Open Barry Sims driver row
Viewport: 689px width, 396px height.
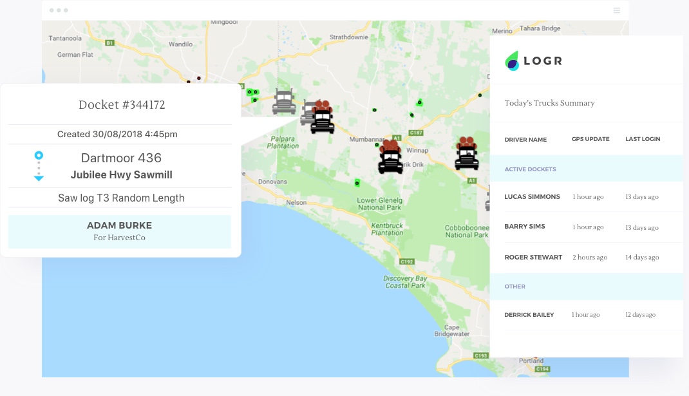[586, 227]
